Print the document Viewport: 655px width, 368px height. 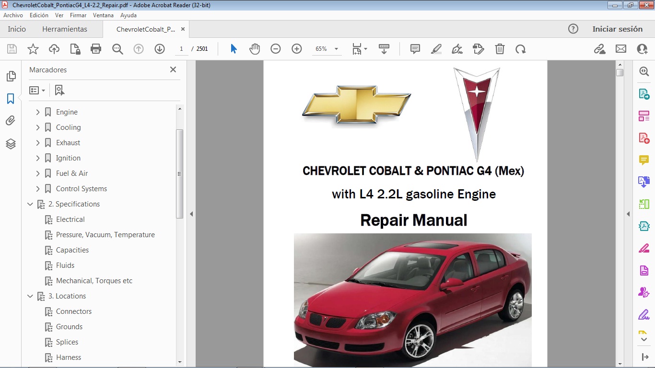coord(95,48)
